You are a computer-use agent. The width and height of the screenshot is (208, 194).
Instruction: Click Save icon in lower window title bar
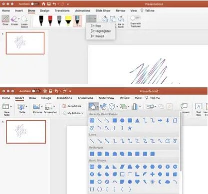point(50,91)
